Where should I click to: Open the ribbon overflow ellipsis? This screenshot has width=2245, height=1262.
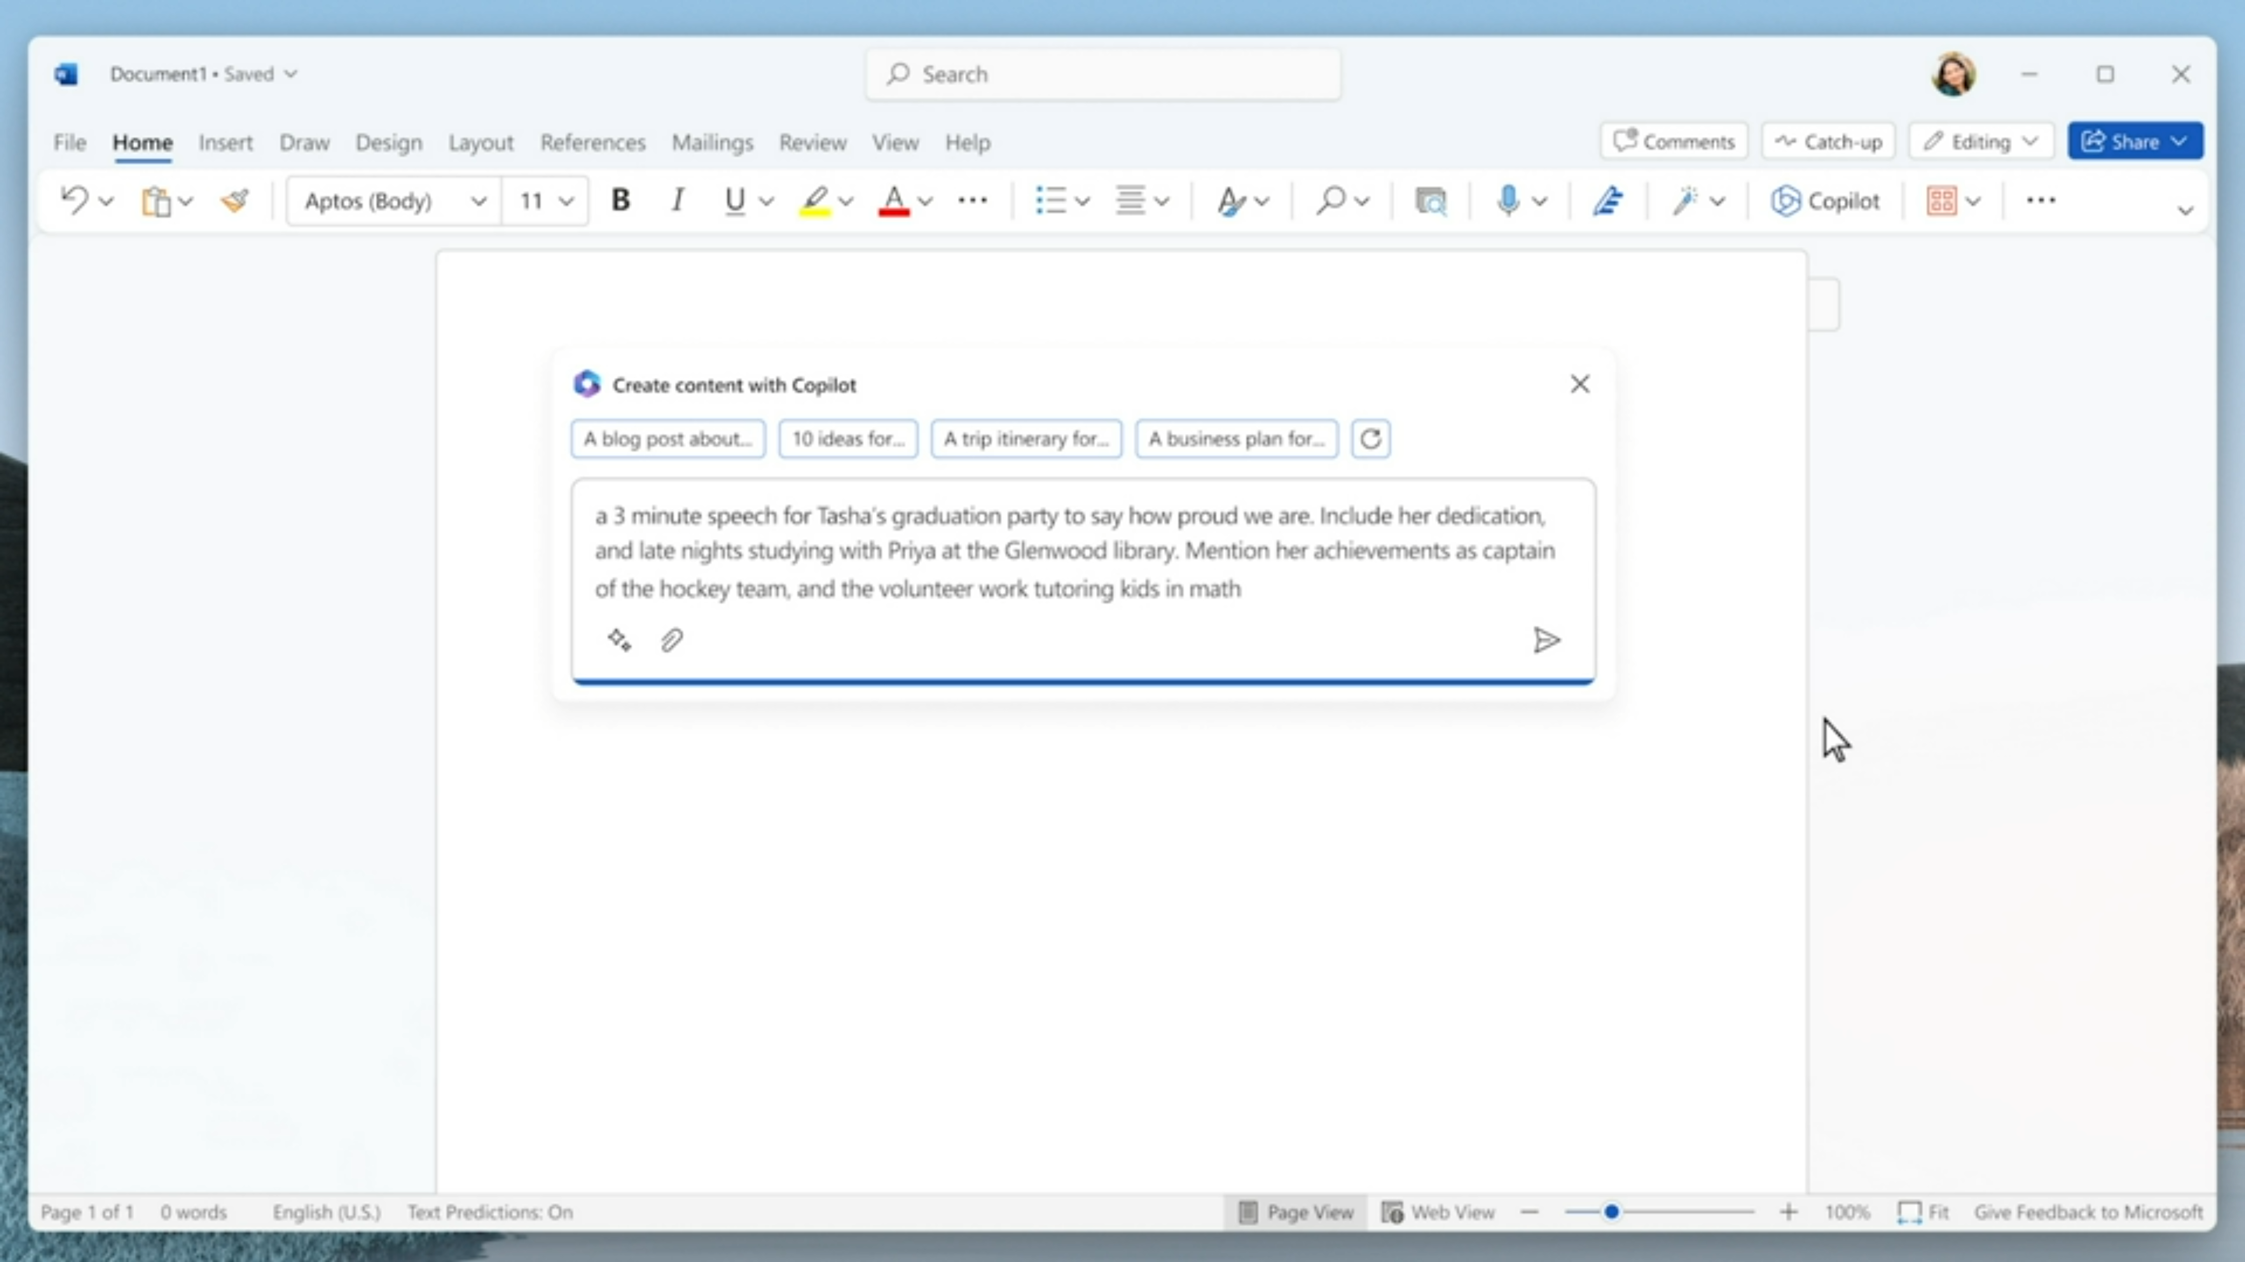pos(2040,201)
